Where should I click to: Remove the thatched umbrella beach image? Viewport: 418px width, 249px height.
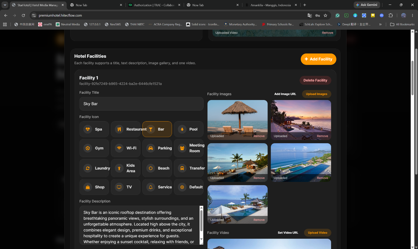coord(259,136)
